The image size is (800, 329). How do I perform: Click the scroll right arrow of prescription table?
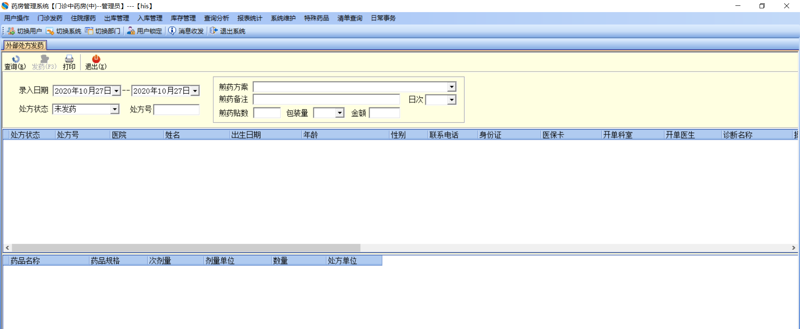[x=794, y=248]
